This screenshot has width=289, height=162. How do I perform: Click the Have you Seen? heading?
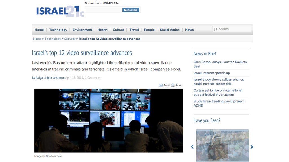(207, 120)
